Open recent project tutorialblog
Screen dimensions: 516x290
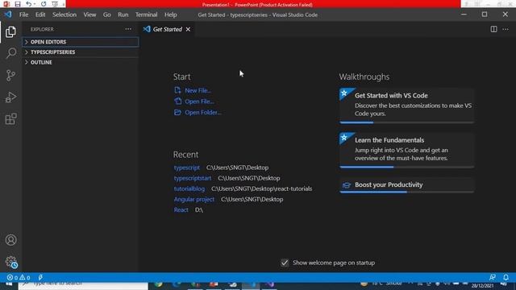pyautogui.click(x=189, y=188)
